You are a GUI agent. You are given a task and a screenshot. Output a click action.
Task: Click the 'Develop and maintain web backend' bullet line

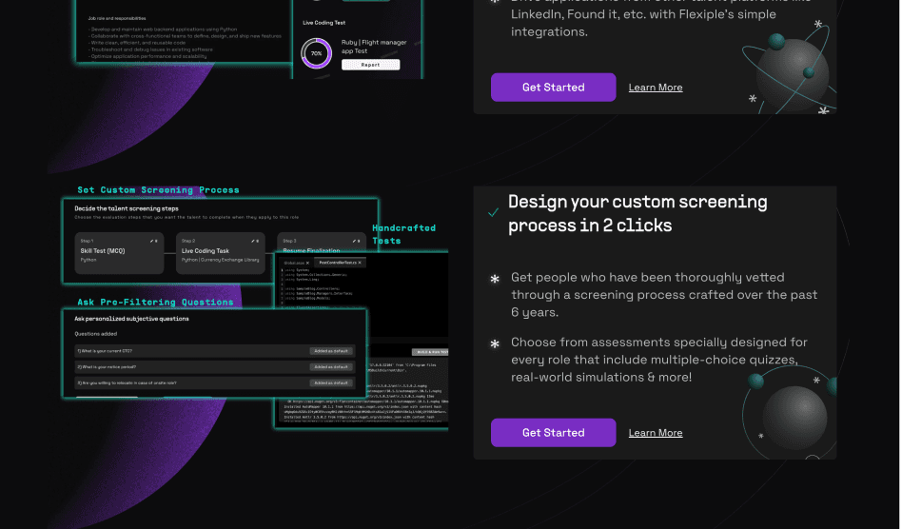tap(163, 29)
